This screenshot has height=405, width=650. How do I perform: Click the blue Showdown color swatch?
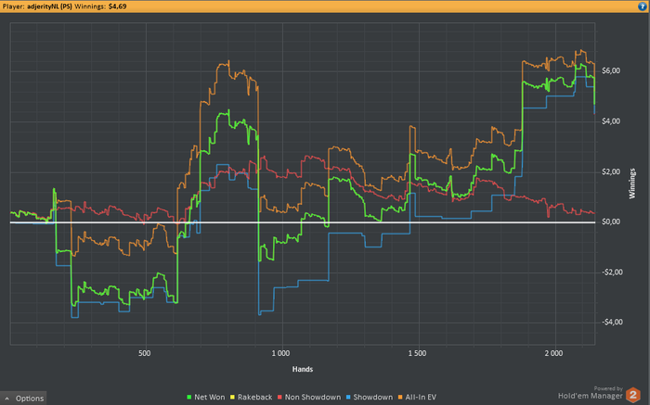(x=348, y=398)
